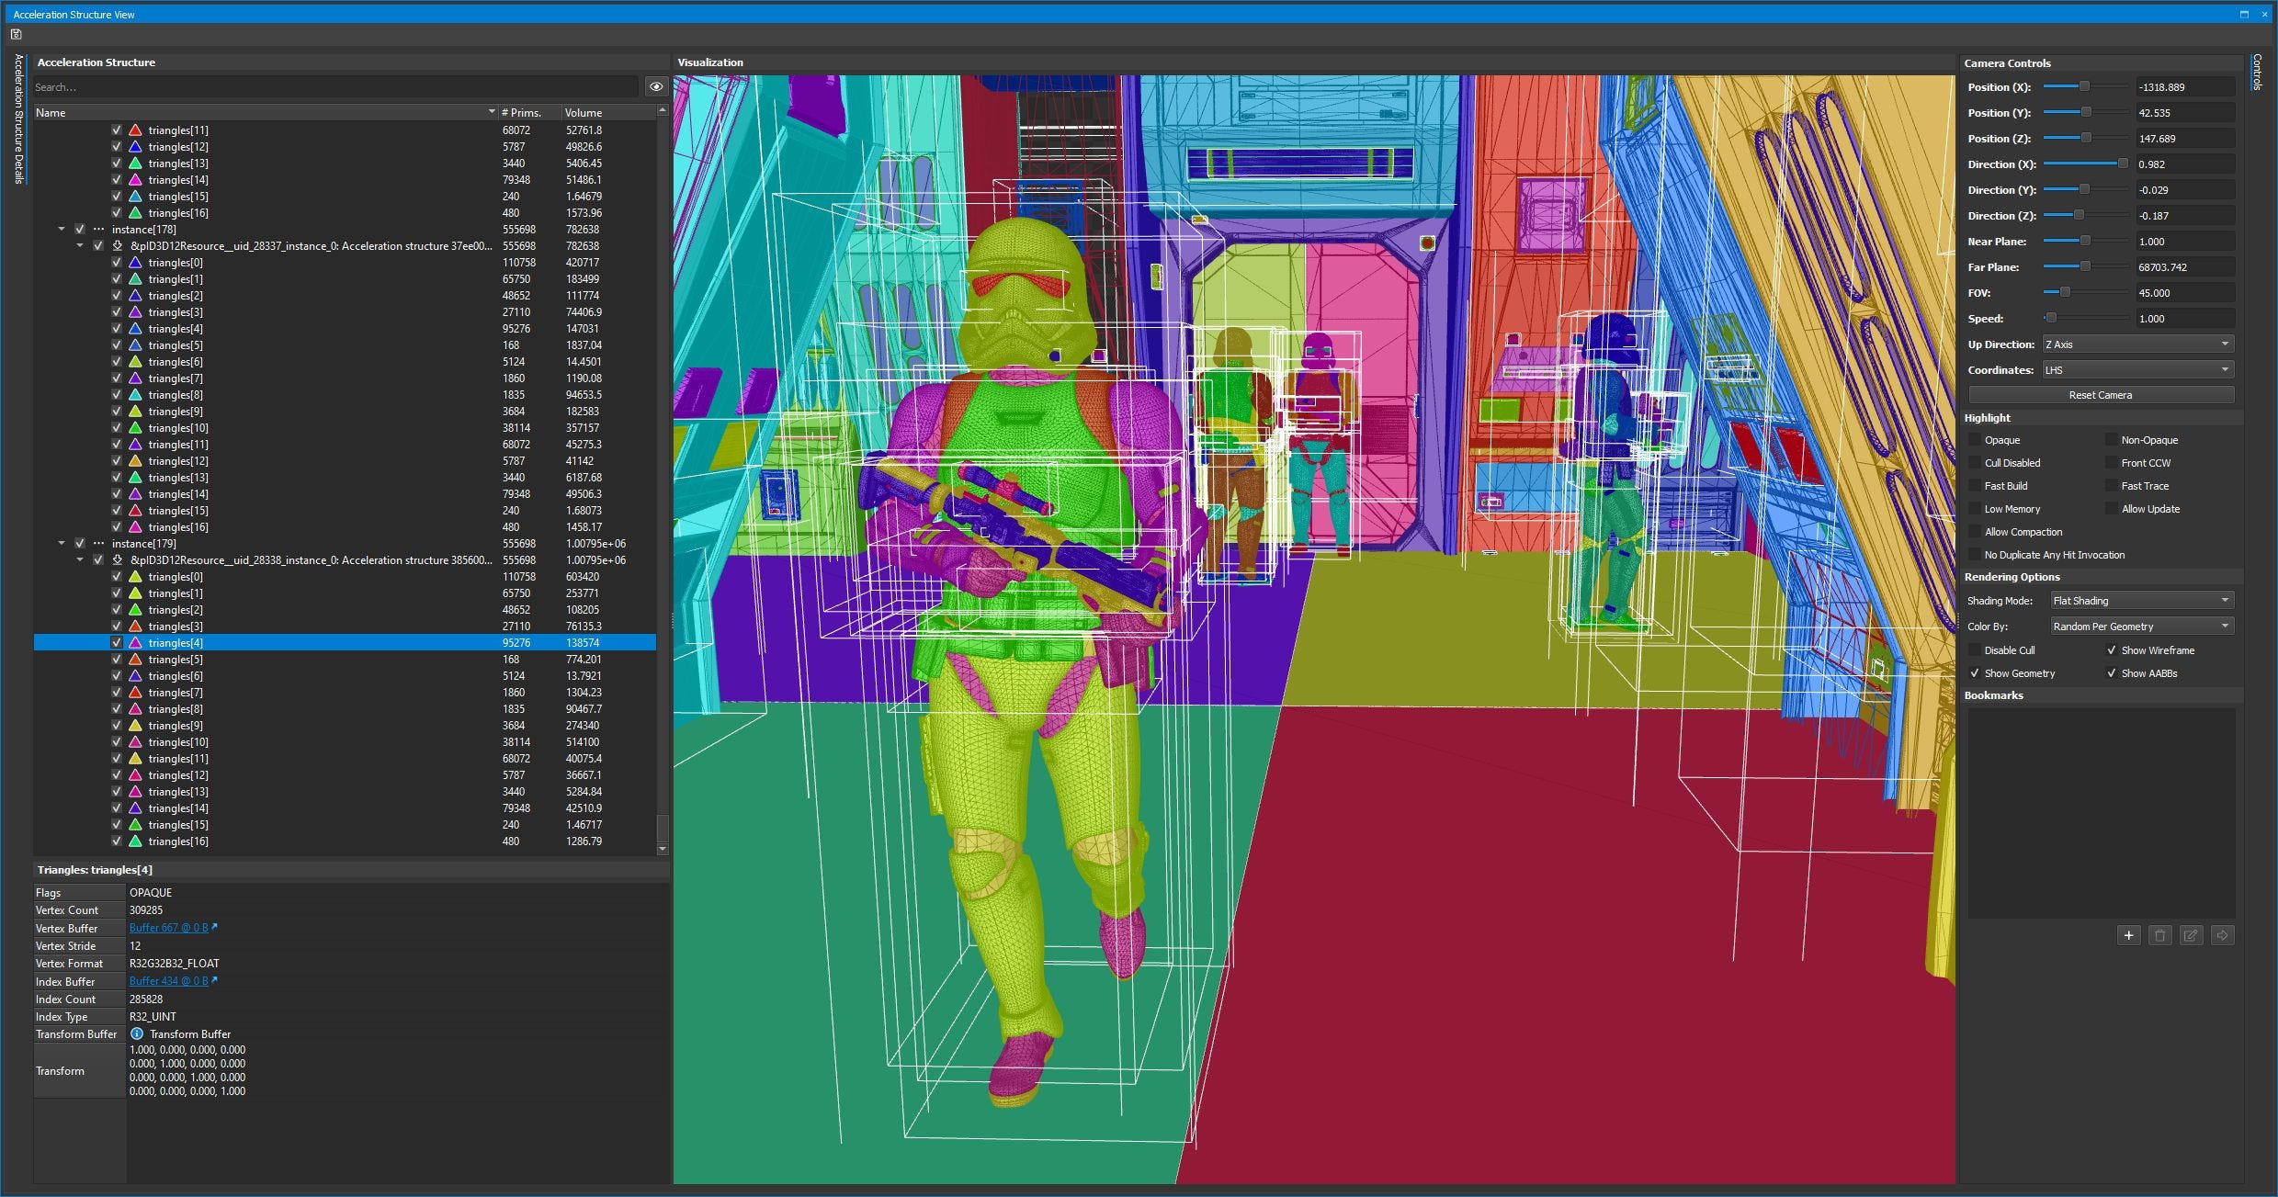Click the info icon next to Transform Buffer
Image resolution: width=2278 pixels, height=1197 pixels.
(137, 1033)
